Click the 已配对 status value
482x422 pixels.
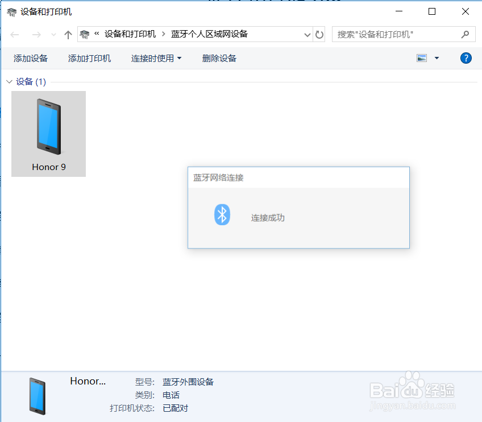[175, 408]
